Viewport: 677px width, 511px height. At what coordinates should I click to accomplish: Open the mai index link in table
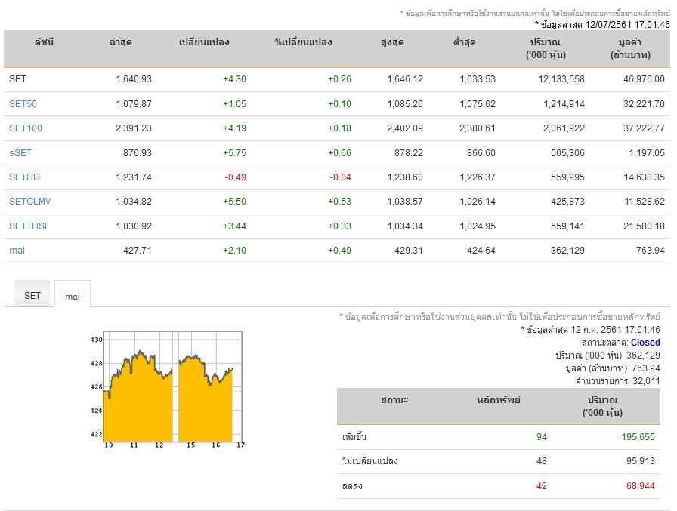click(17, 251)
